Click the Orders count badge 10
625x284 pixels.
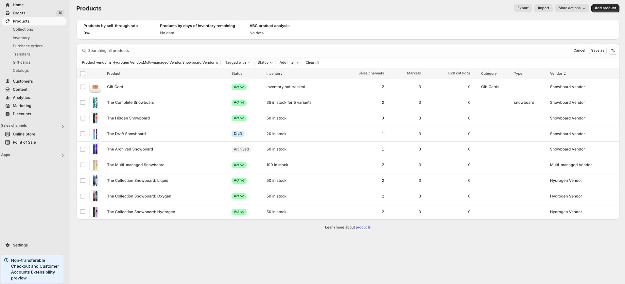pos(60,13)
